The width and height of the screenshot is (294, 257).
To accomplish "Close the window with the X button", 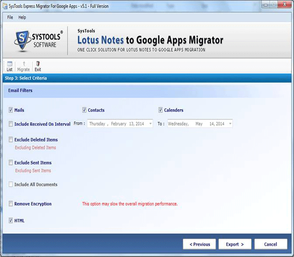I will [285, 5].
